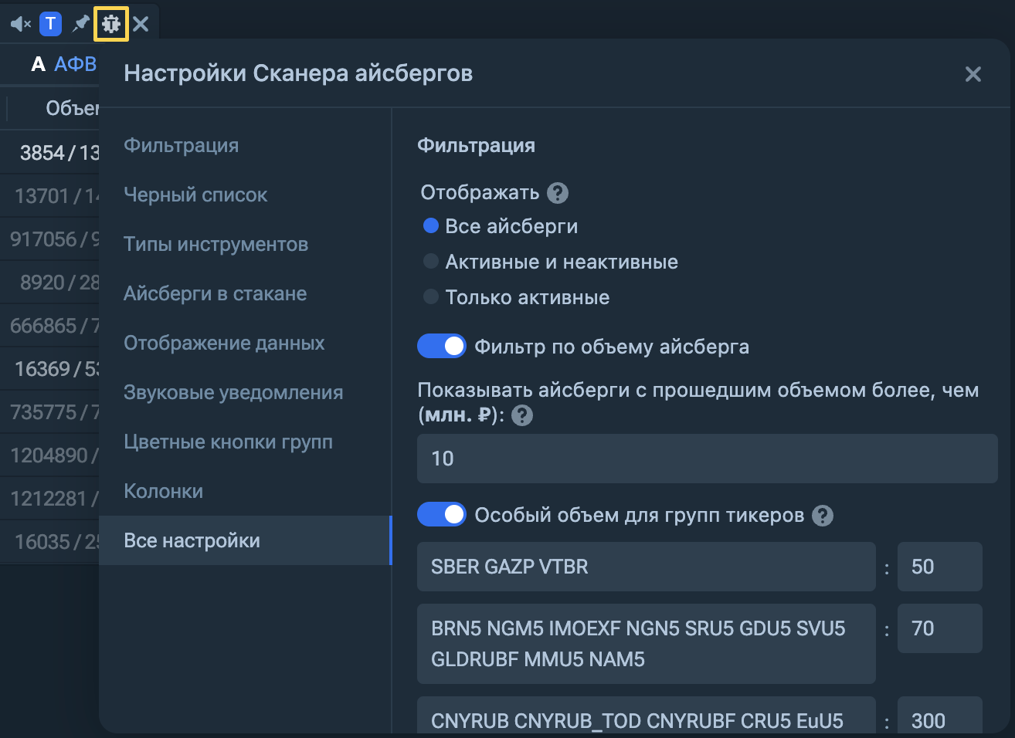
Task: Select the Все айсберги radio option
Action: point(431,226)
